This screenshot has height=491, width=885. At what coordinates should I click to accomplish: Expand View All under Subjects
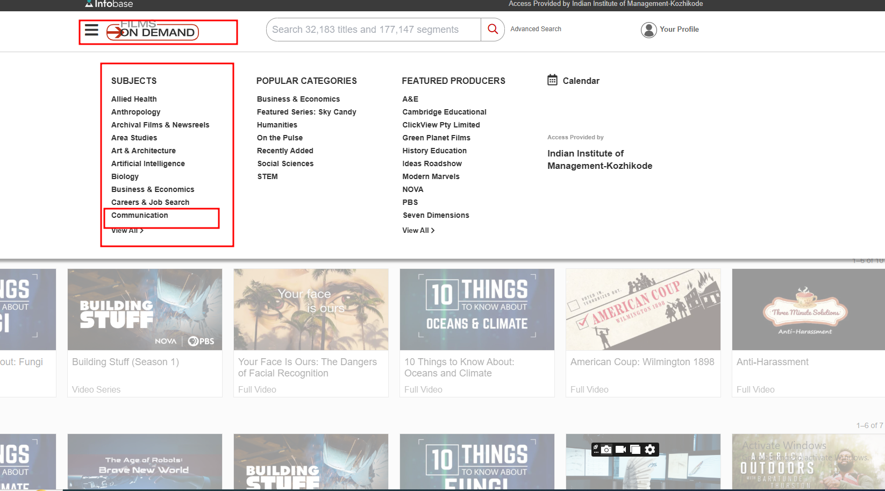point(127,231)
